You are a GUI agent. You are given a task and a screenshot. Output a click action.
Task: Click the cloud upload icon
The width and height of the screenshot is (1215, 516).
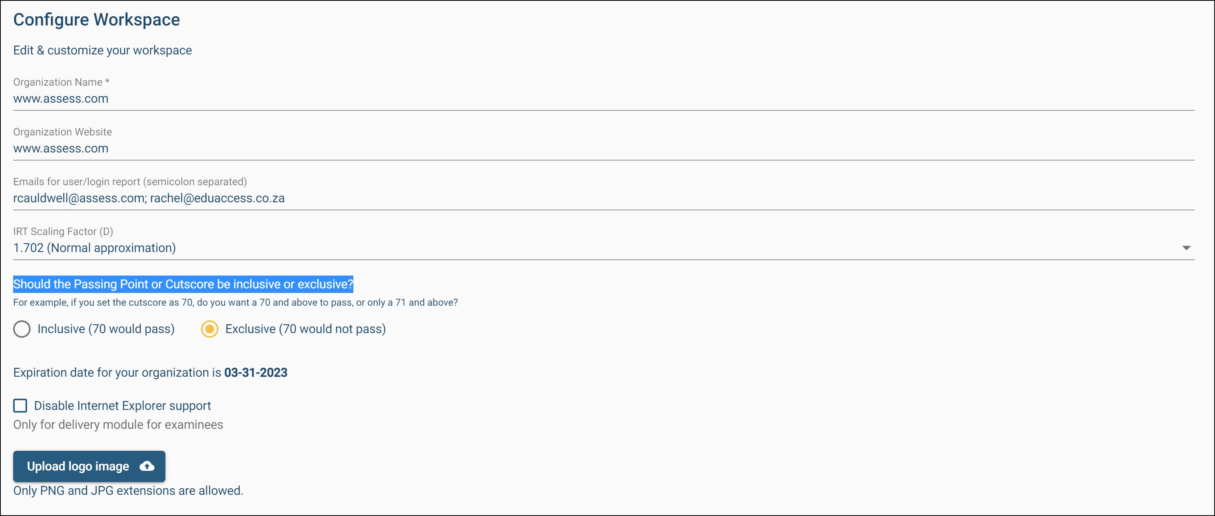(x=147, y=466)
